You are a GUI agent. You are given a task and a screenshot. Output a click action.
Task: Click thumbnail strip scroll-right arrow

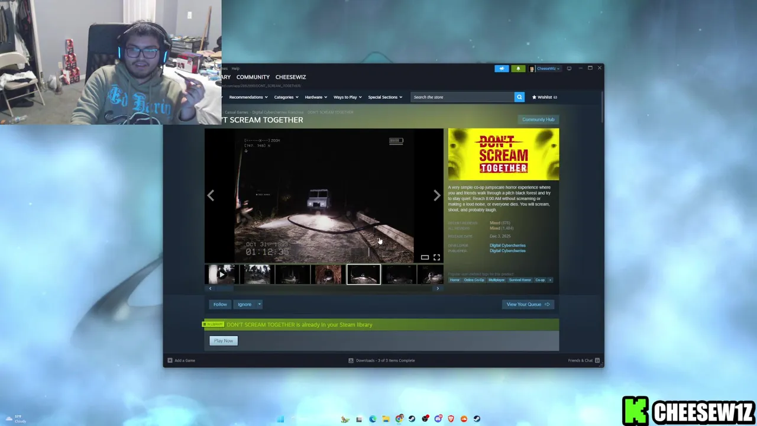(x=438, y=289)
